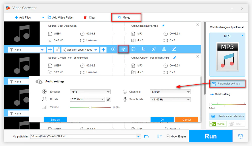Expand the output folder path dropdown
This screenshot has height=146, width=252.
(x=138, y=136)
